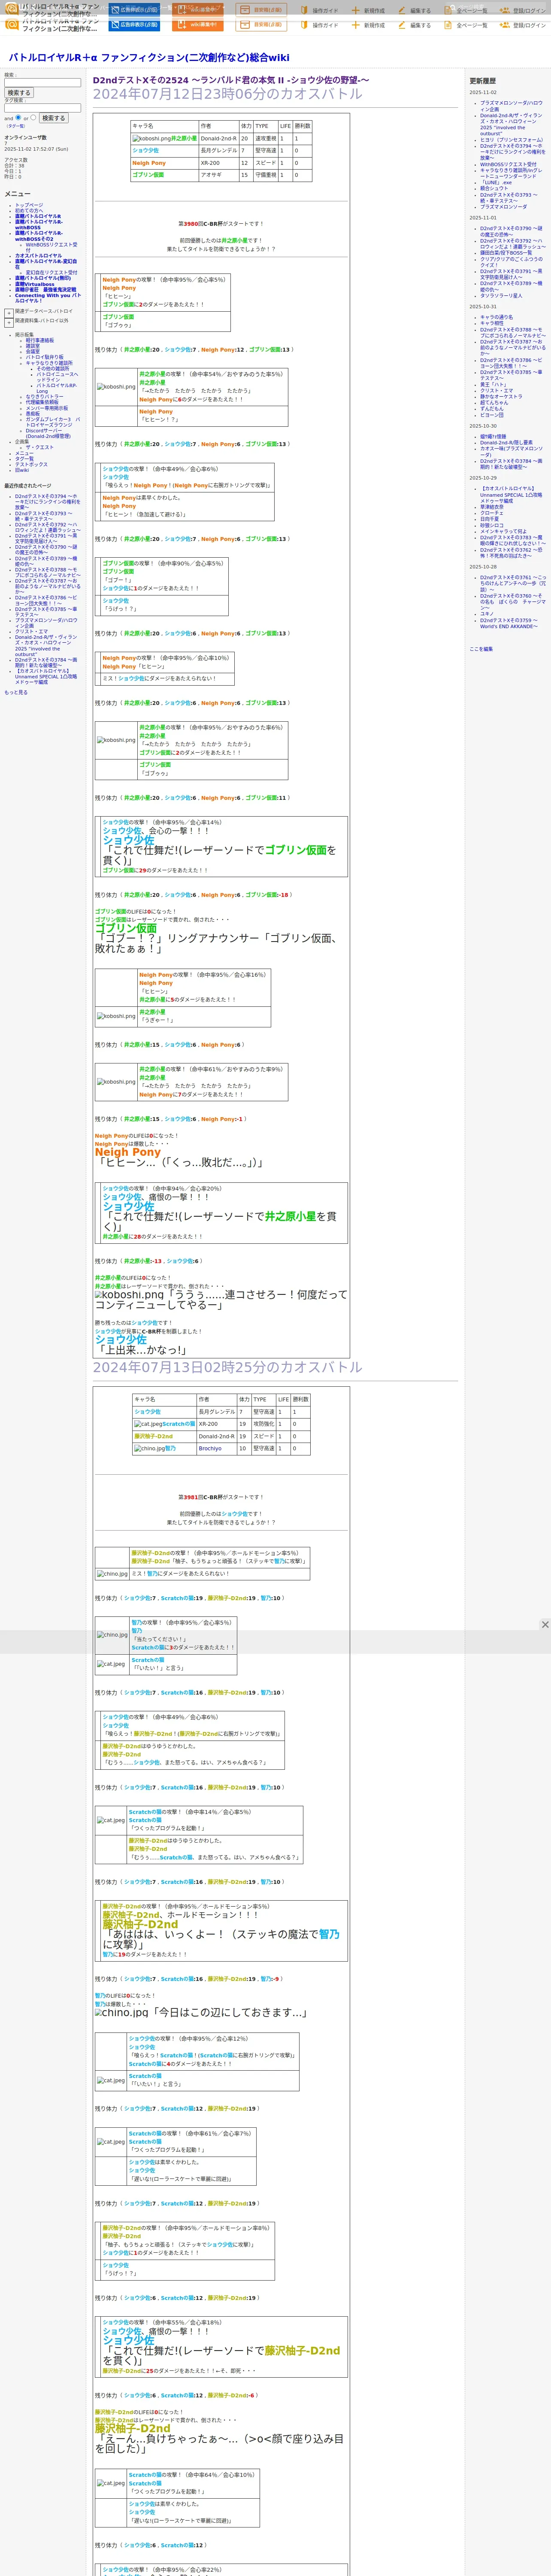The image size is (551, 2576).
Task: Click heading 2024年07月13日02時25分のカオスバトル
Action: (228, 1367)
